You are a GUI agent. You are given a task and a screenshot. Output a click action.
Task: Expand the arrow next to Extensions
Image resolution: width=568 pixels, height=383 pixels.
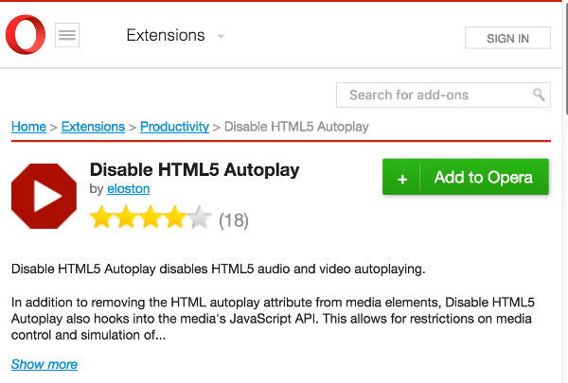tap(221, 37)
